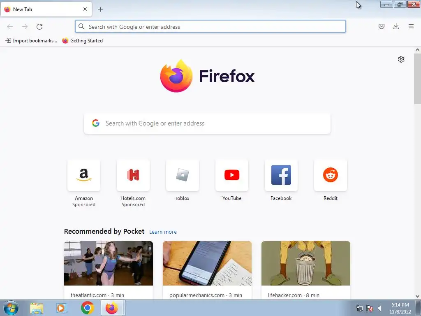Viewport: 421px width, 316px height.
Task: Close the New Tab tab
Action: pos(85,9)
